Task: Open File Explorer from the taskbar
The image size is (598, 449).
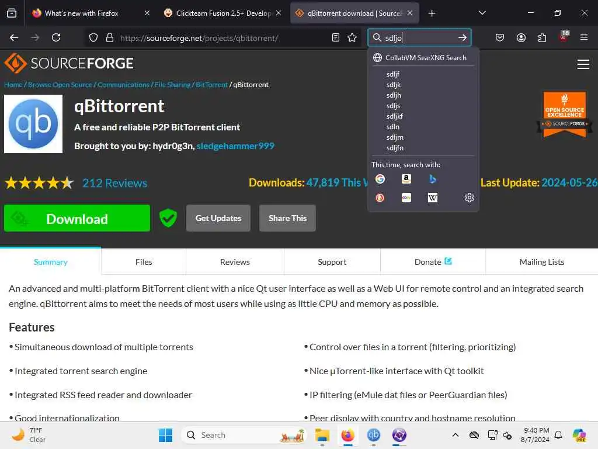Action: [x=322, y=435]
